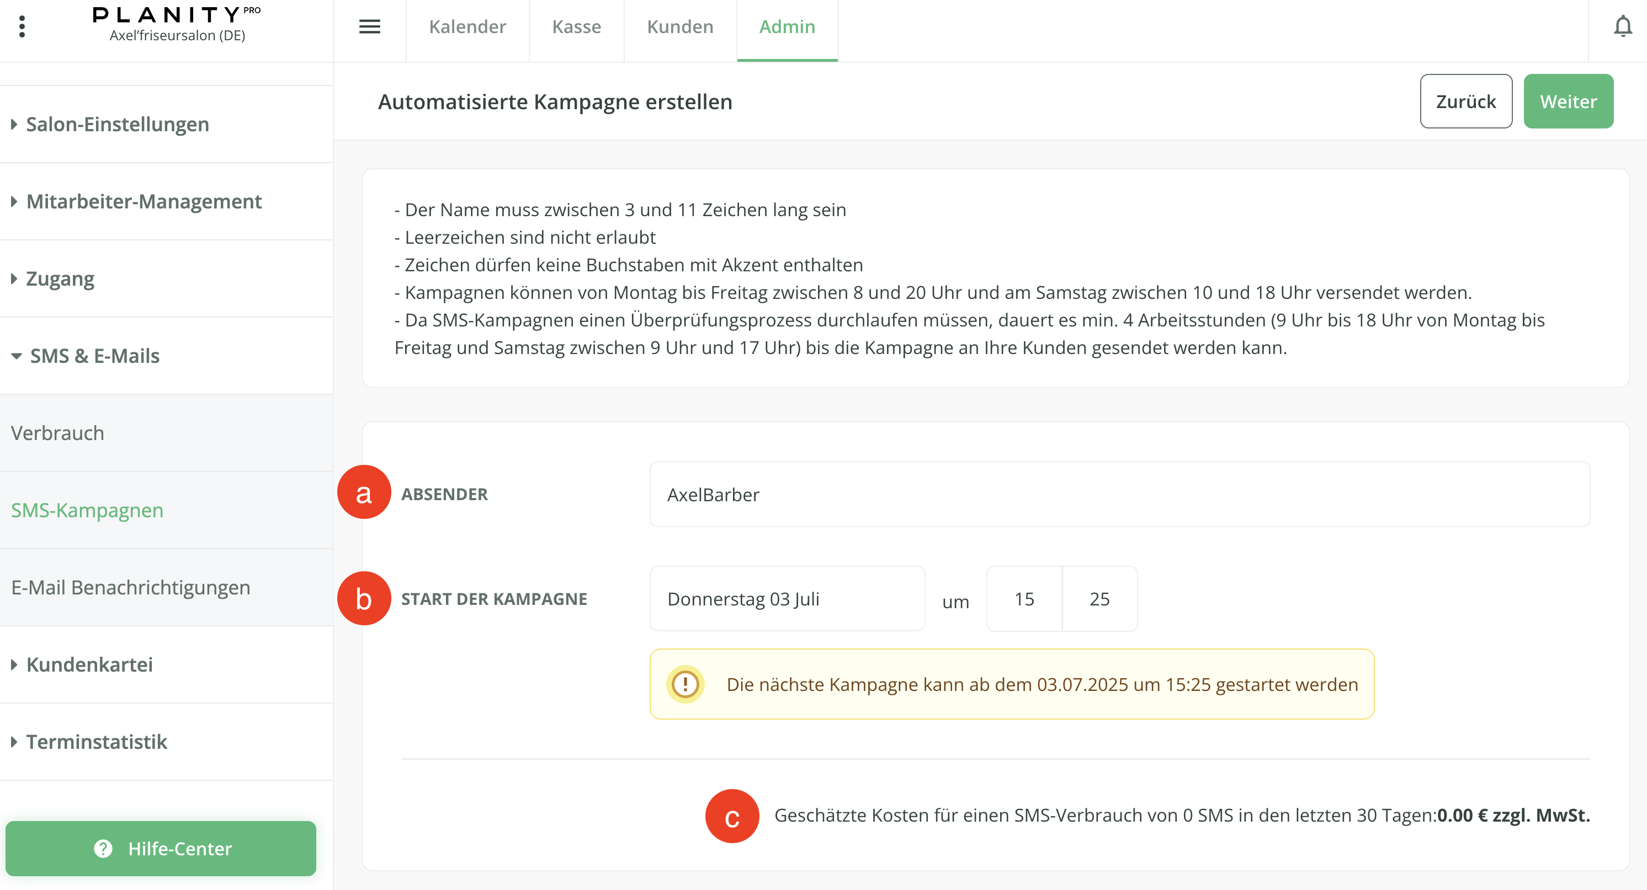
Task: Click the Zurück button
Action: (1465, 100)
